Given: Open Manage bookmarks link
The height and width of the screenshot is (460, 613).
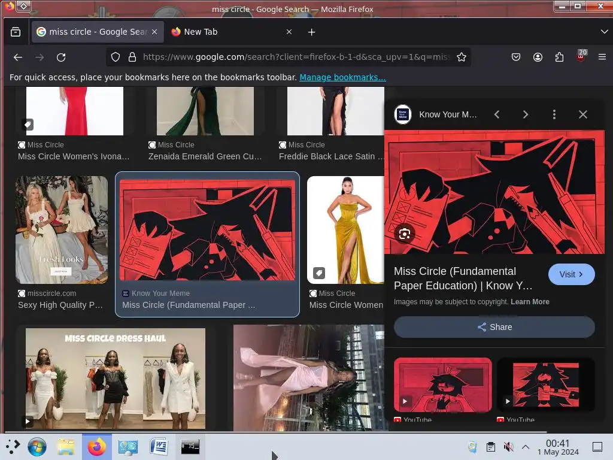Looking at the screenshot, I should pyautogui.click(x=342, y=77).
